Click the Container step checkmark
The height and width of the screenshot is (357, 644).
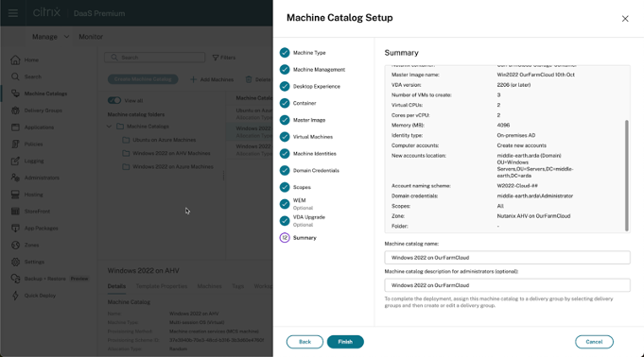(285, 103)
